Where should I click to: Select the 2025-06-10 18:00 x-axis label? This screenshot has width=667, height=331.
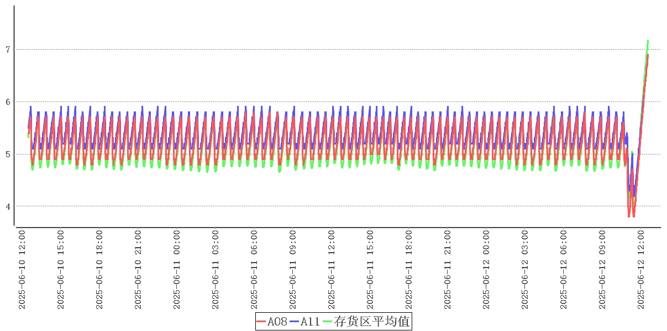coord(99,270)
